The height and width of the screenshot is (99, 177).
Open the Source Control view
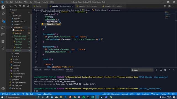pos(3,21)
